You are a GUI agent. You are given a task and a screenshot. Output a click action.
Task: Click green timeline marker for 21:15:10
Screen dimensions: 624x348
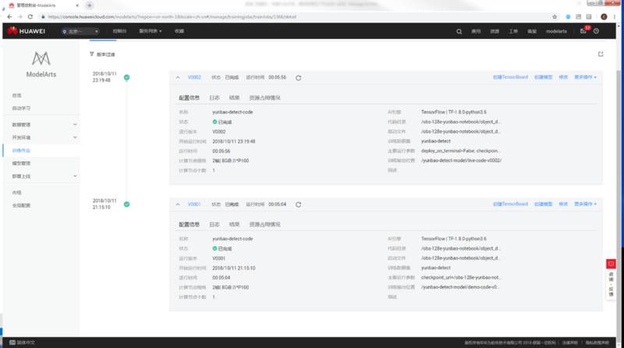coord(126,204)
